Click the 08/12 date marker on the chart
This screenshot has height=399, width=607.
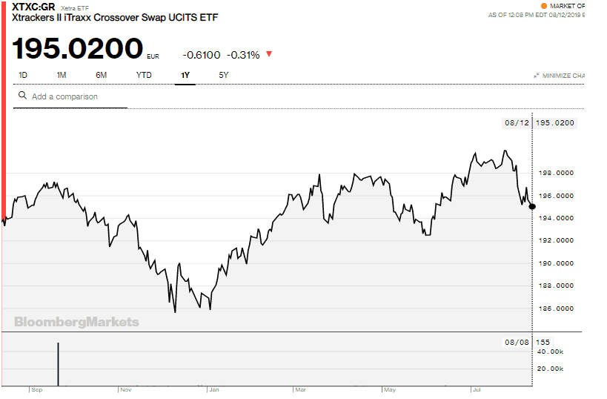click(x=516, y=122)
